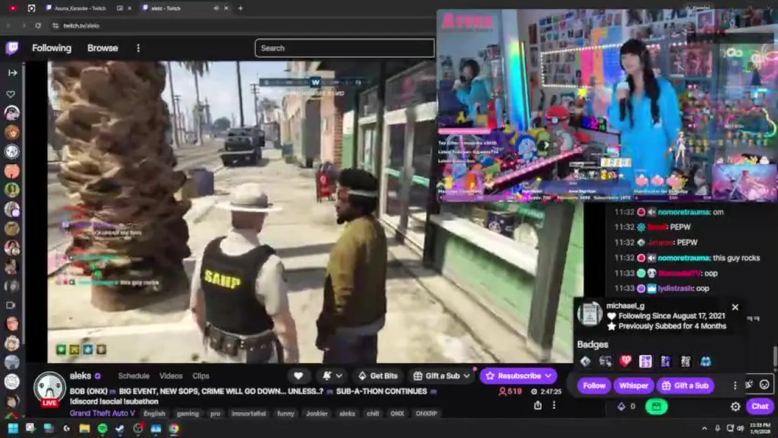Click the heart badge in Badges row
Screen dimensions: 778x438
(626, 361)
